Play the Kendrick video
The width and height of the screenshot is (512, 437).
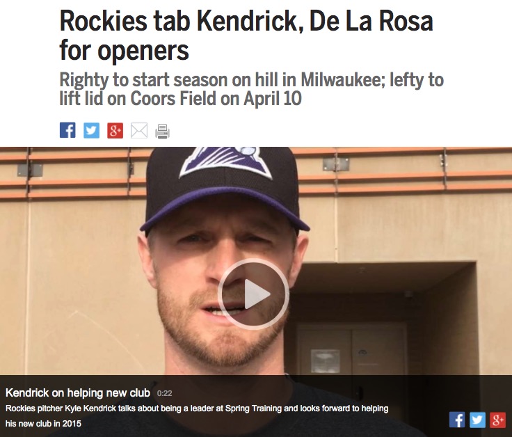point(253,294)
